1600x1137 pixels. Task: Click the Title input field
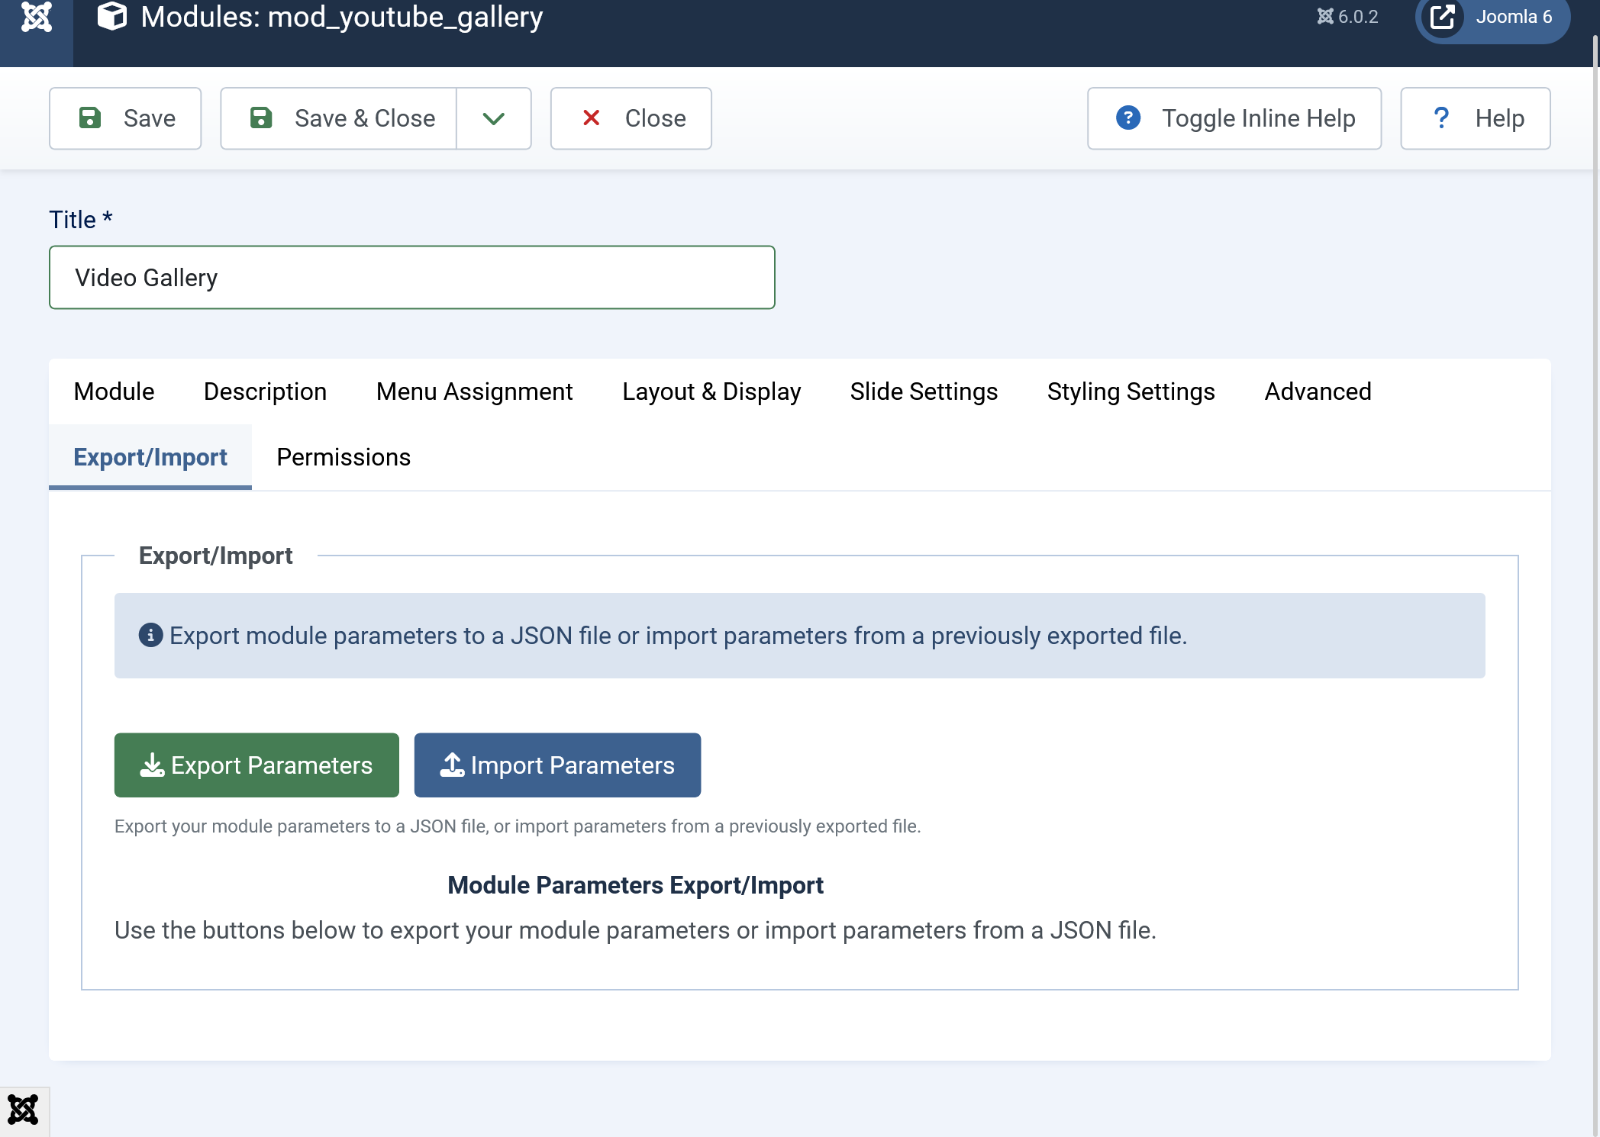click(412, 278)
